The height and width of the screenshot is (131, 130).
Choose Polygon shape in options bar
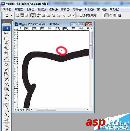click(59, 16)
